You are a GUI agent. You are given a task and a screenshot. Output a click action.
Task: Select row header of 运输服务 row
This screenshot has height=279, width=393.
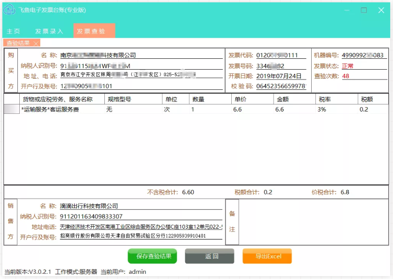coord(12,109)
